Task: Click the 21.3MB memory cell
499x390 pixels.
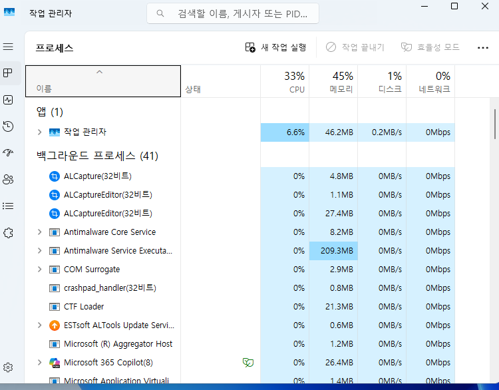Action: [x=333, y=307]
